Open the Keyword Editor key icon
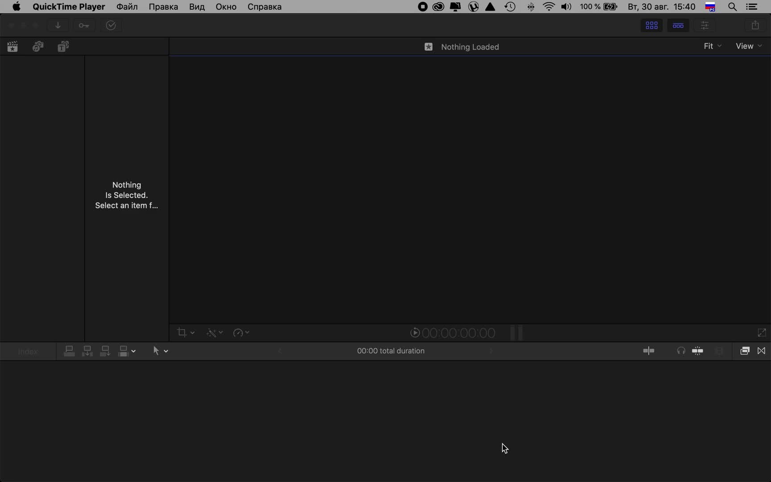The width and height of the screenshot is (771, 482). [x=84, y=25]
